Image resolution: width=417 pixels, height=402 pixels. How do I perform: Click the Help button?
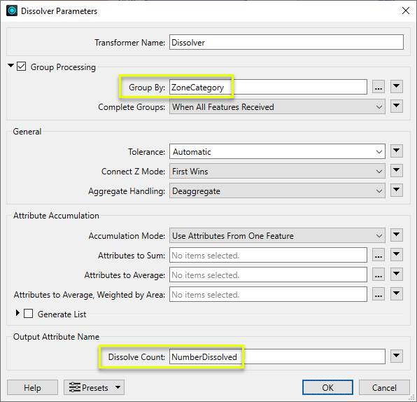32,387
